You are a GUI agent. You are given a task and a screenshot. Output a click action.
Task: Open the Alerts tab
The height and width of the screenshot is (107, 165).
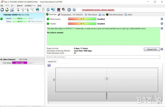tap(128, 15)
